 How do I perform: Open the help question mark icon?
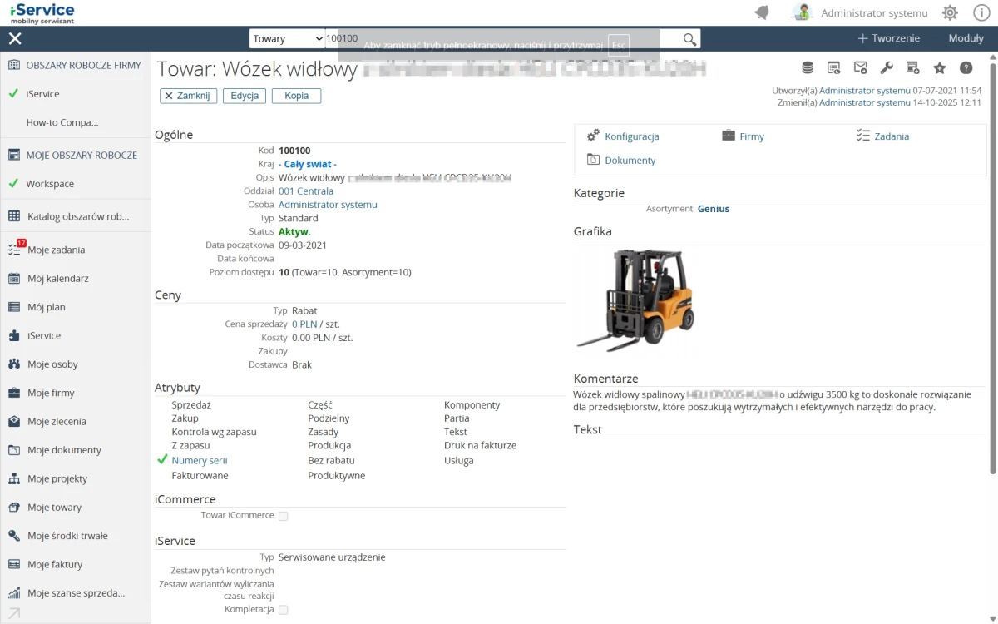966,68
